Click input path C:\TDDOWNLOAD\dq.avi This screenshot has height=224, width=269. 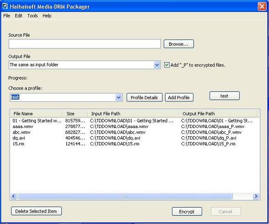[x=115, y=138]
